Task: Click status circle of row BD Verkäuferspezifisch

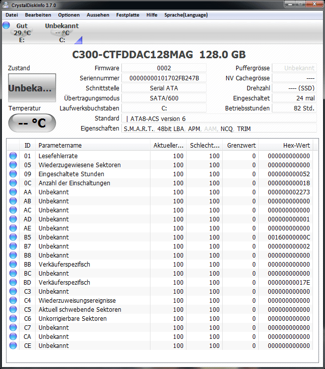Action: pos(13,282)
